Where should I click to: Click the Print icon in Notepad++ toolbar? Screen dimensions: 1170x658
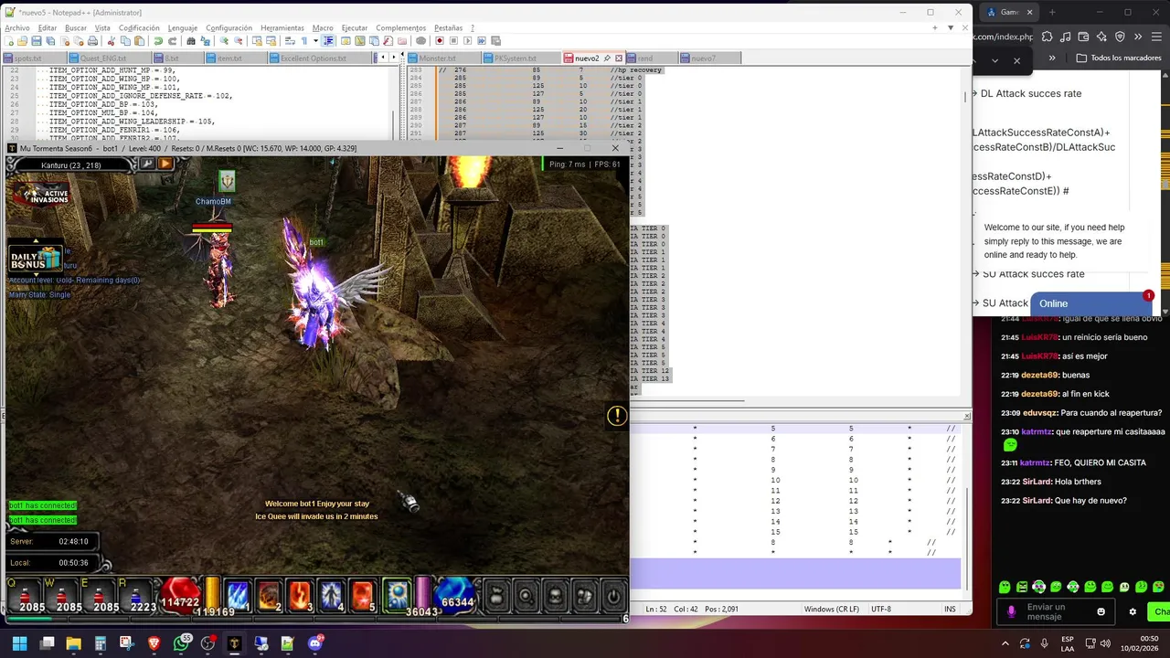pos(92,40)
